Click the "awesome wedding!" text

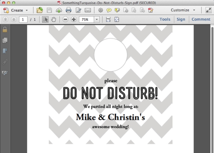click(x=111, y=127)
